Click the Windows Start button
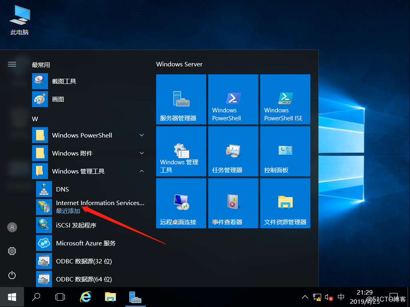 pyautogui.click(x=12, y=297)
